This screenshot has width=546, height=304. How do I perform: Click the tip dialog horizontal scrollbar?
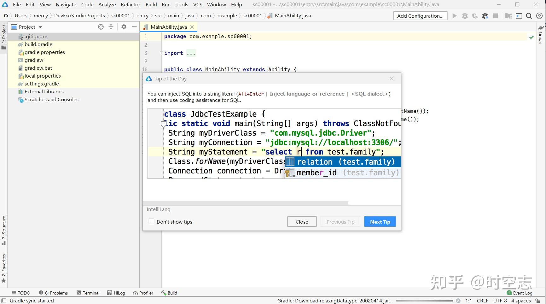(246, 203)
